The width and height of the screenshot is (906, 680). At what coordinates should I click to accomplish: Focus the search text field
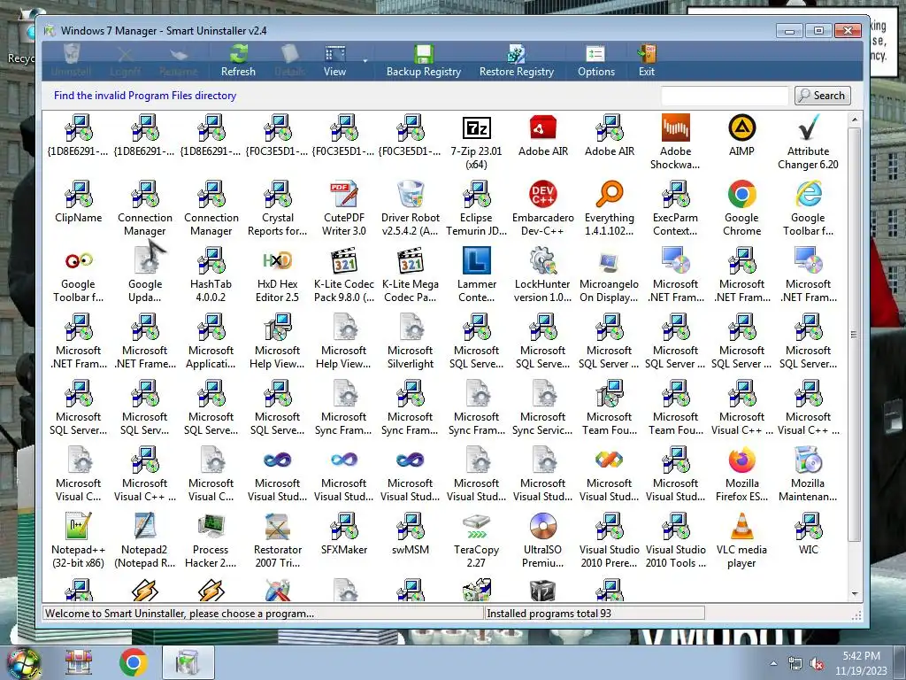coord(725,96)
